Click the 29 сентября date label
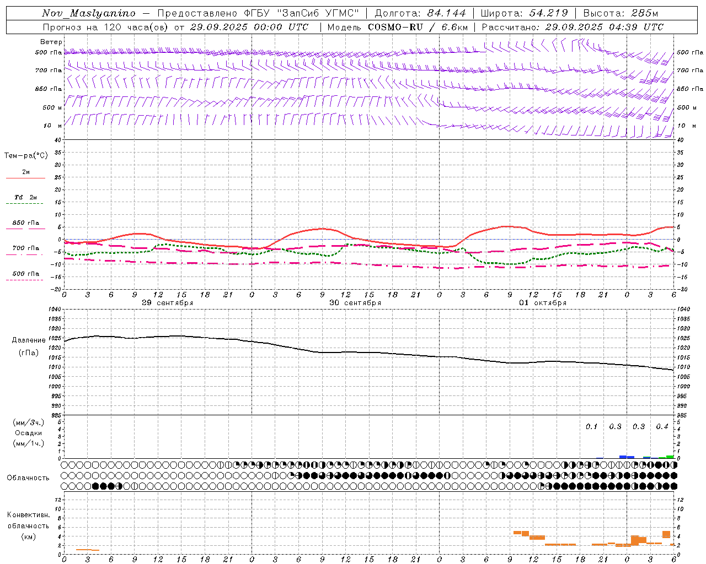The width and height of the screenshot is (706, 564). tap(167, 303)
